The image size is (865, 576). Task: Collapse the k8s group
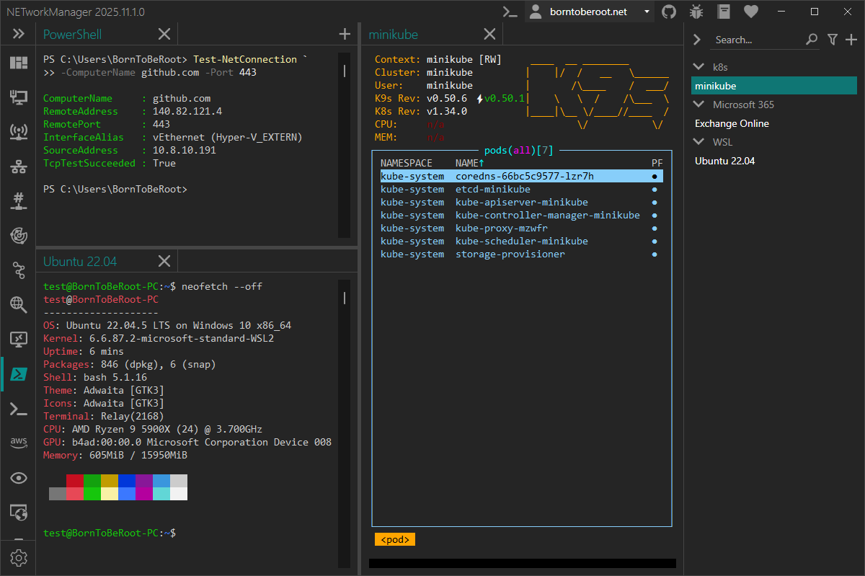click(x=698, y=66)
